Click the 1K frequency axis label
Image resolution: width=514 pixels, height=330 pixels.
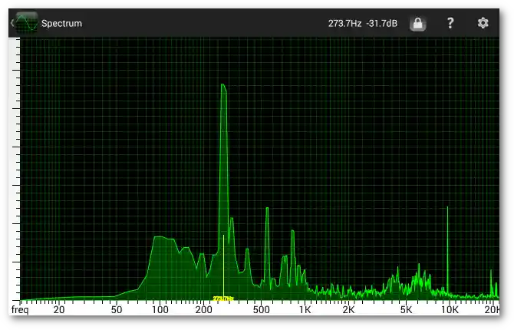pos(305,309)
